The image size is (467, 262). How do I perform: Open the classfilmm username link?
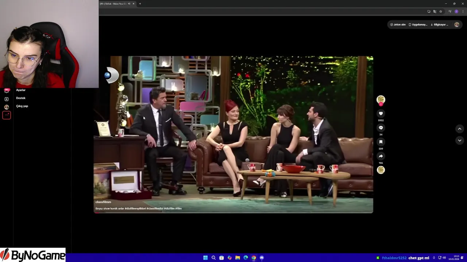tap(103, 202)
